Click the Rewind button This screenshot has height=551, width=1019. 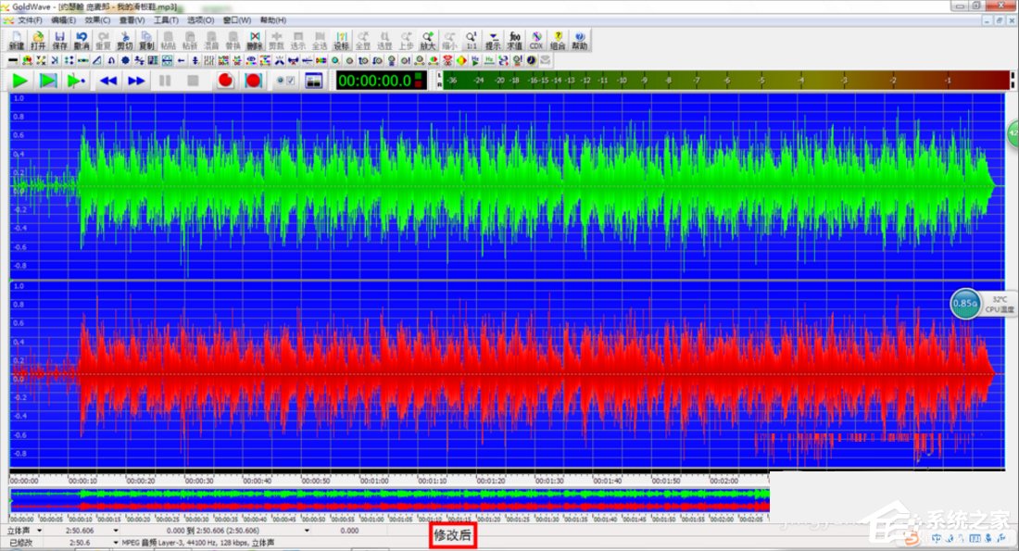click(x=108, y=81)
